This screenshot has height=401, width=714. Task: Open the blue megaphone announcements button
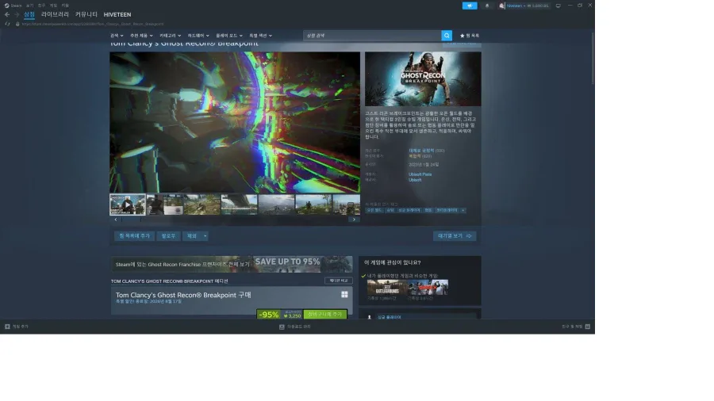tap(470, 6)
